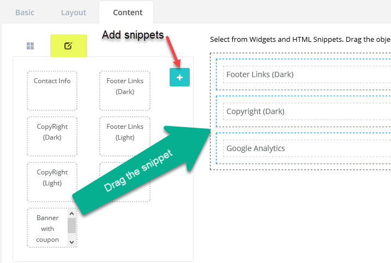
Task: Click the plus button to add snippet
Action: coord(179,77)
